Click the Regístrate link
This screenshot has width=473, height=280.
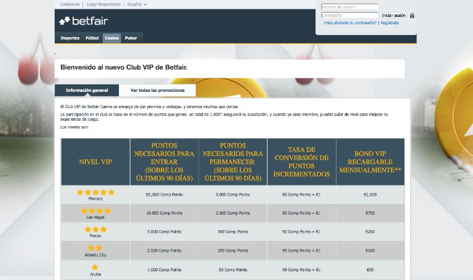(389, 23)
